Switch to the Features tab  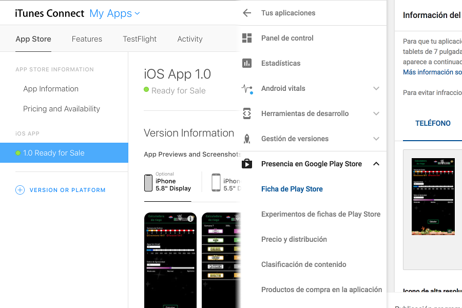pyautogui.click(x=87, y=39)
